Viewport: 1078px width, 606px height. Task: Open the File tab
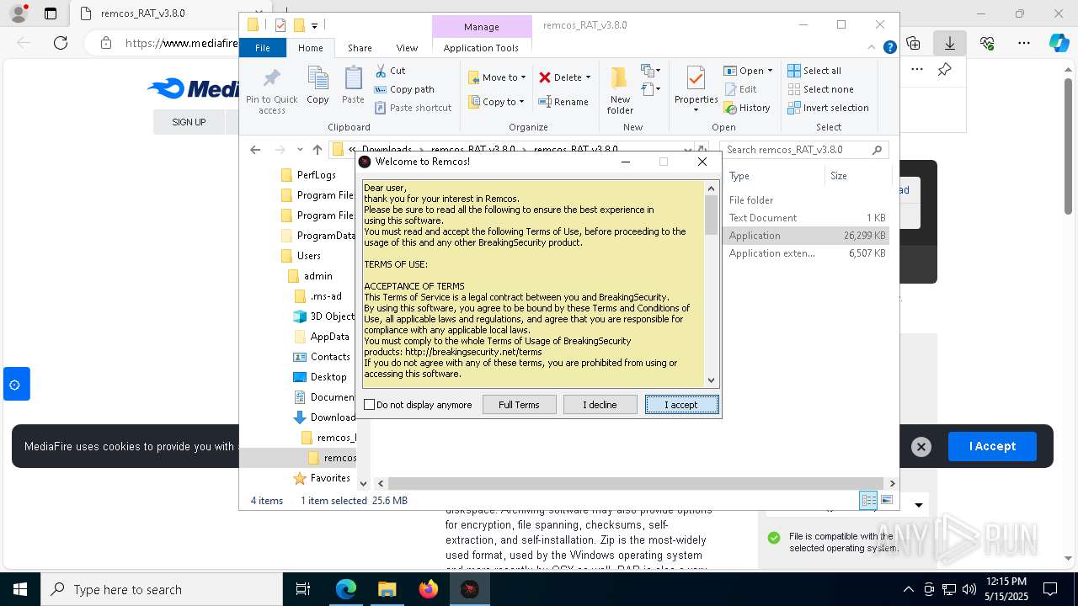263,48
